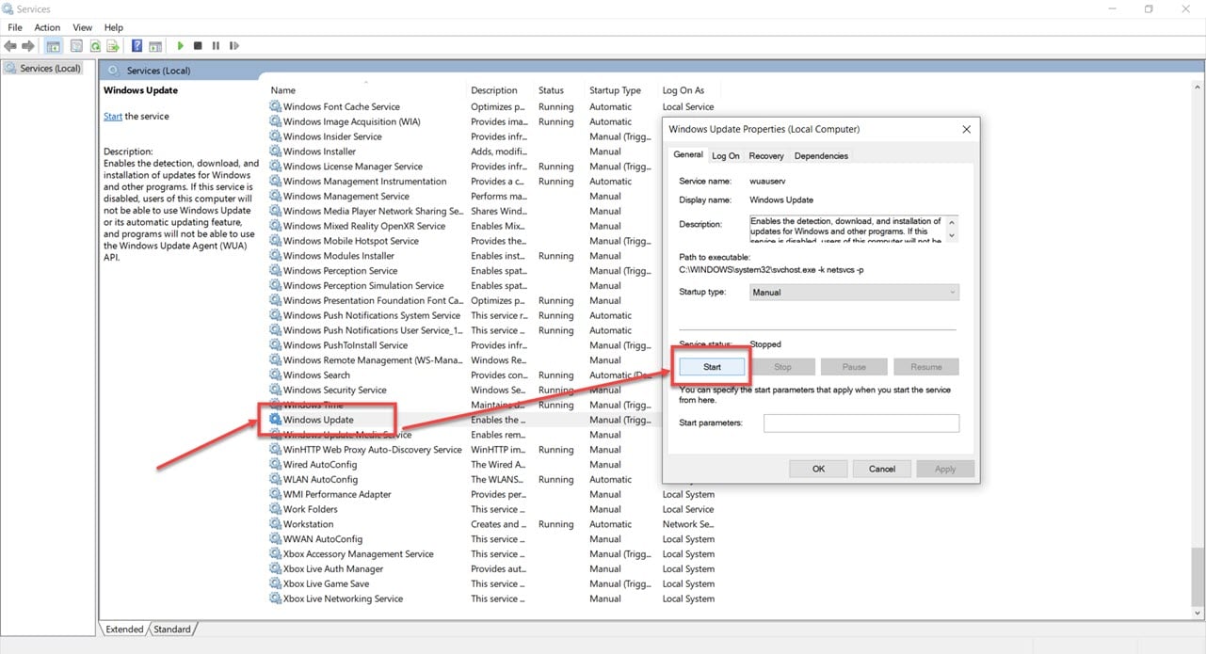Click gear icon beside Windows Modules Installer

click(x=276, y=256)
